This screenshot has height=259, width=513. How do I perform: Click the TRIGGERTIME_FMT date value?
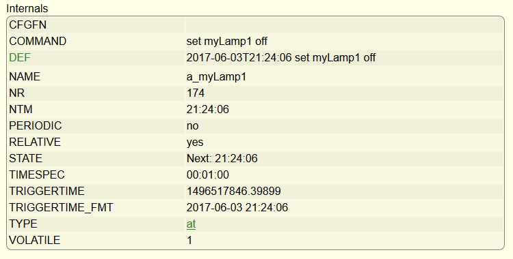[237, 208]
